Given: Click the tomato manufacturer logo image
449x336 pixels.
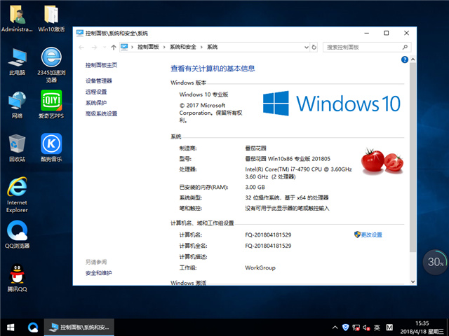Looking at the screenshot, I should click(x=382, y=161).
